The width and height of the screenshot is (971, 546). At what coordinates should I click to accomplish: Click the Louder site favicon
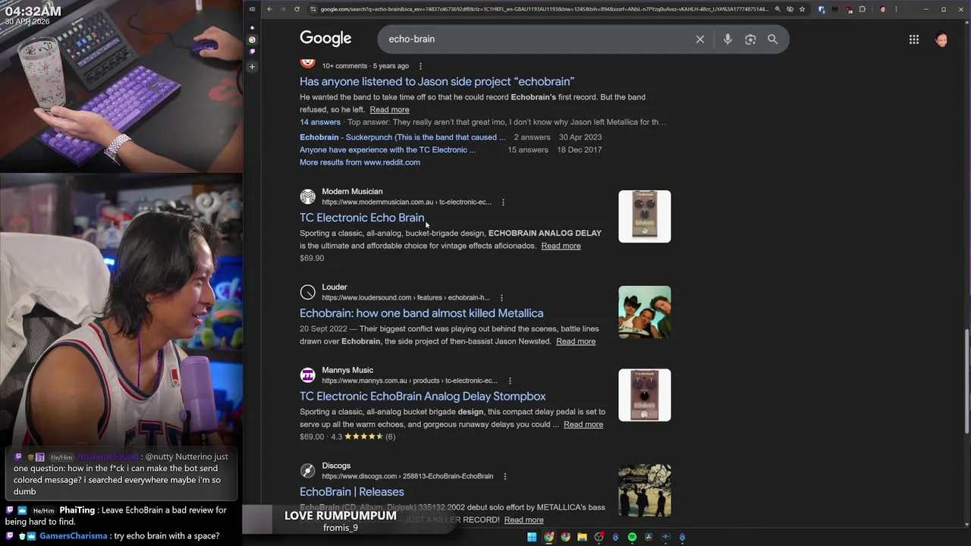(307, 292)
